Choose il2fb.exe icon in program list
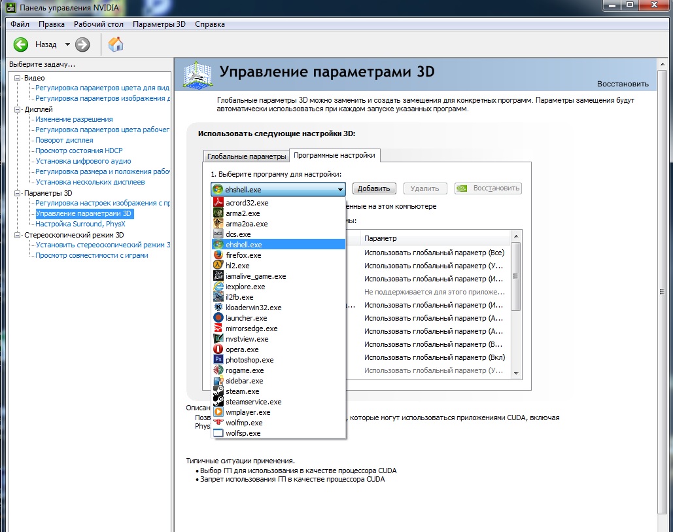This screenshot has height=532, width=673. point(218,296)
